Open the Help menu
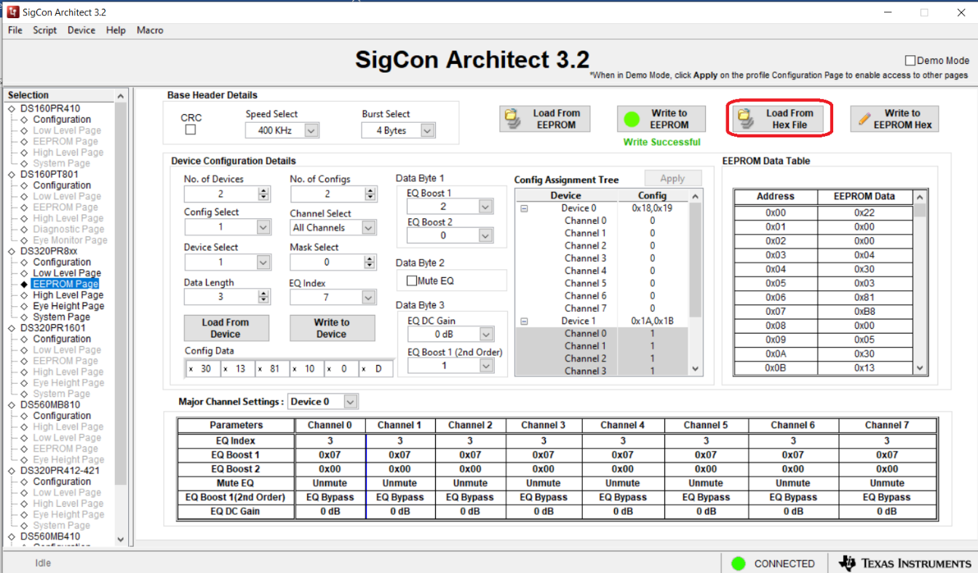This screenshot has width=978, height=573. 116,31
